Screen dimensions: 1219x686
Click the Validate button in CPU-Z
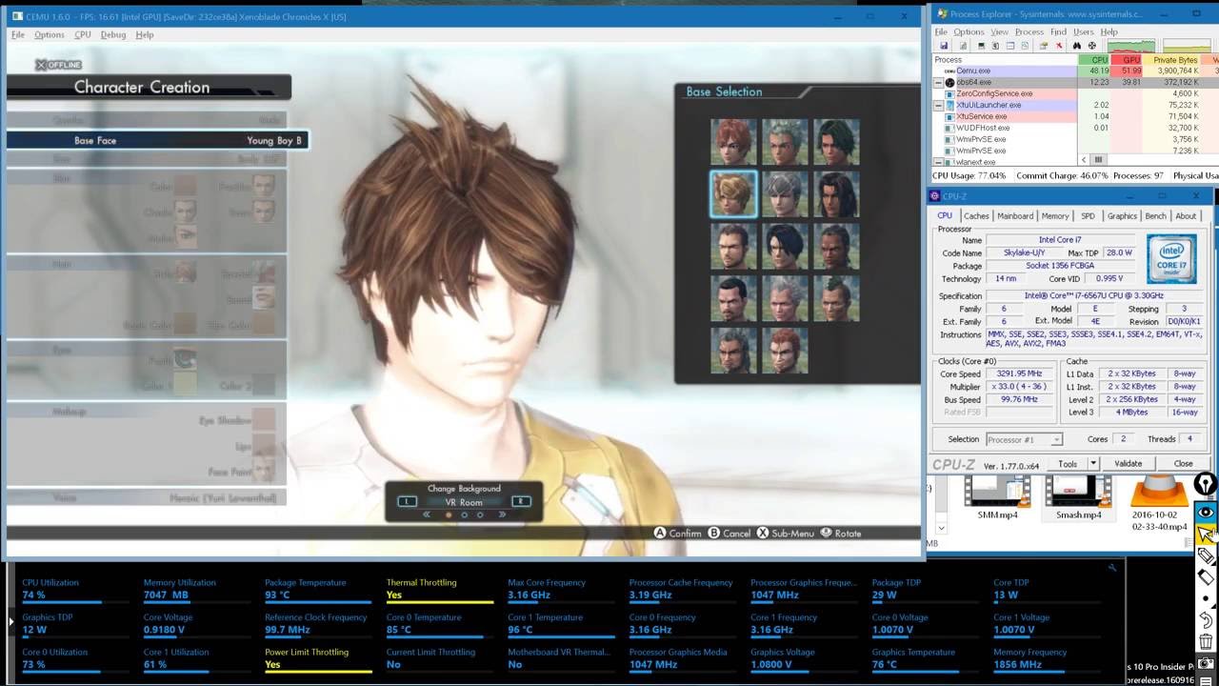coord(1129,464)
